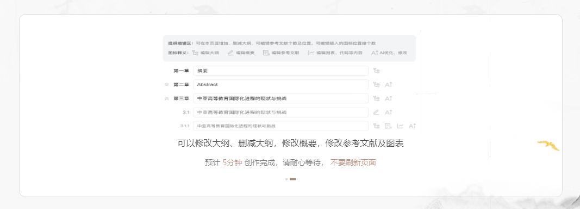Collapse 第三章 with its double-chevron arrow
This screenshot has height=209, width=580.
coord(167,99)
